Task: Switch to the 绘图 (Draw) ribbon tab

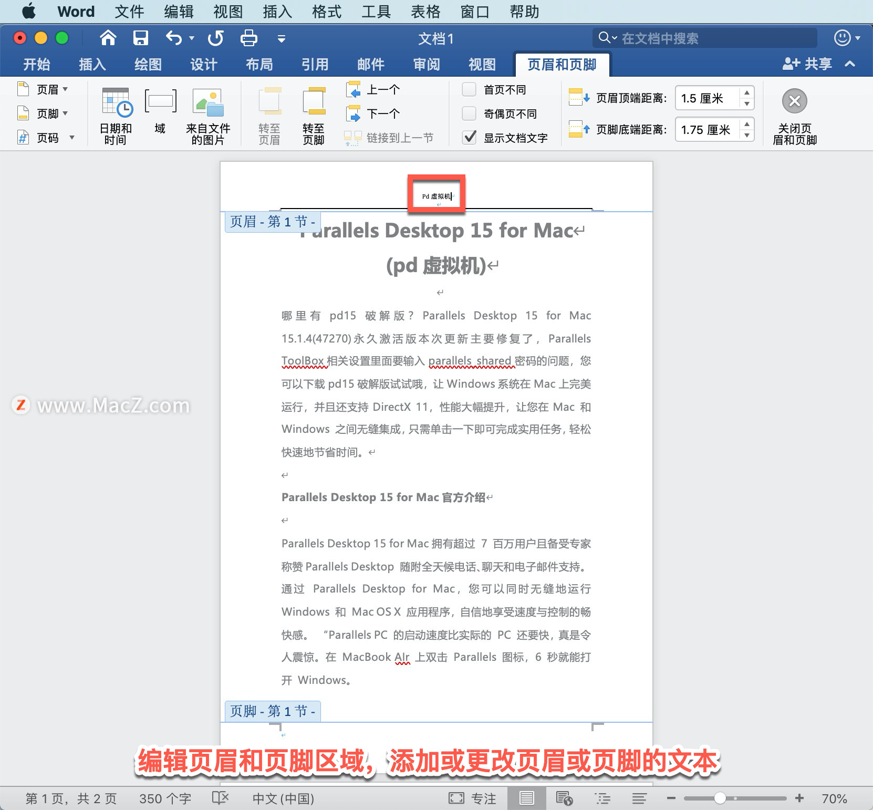Action: click(x=148, y=65)
